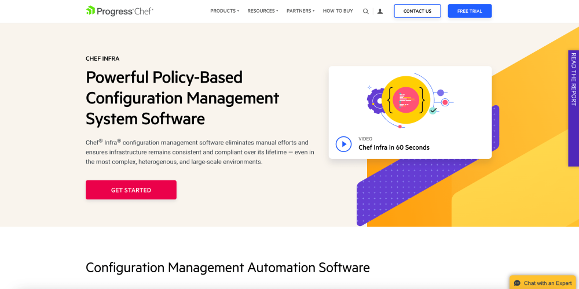Viewport: 579px width, 289px height.
Task: Click the Contact Us button
Action: (417, 11)
